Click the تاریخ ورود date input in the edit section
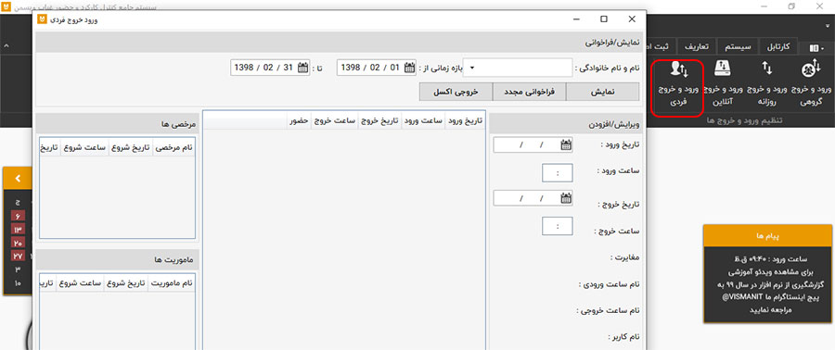The width and height of the screenshot is (835, 350). 533,144
